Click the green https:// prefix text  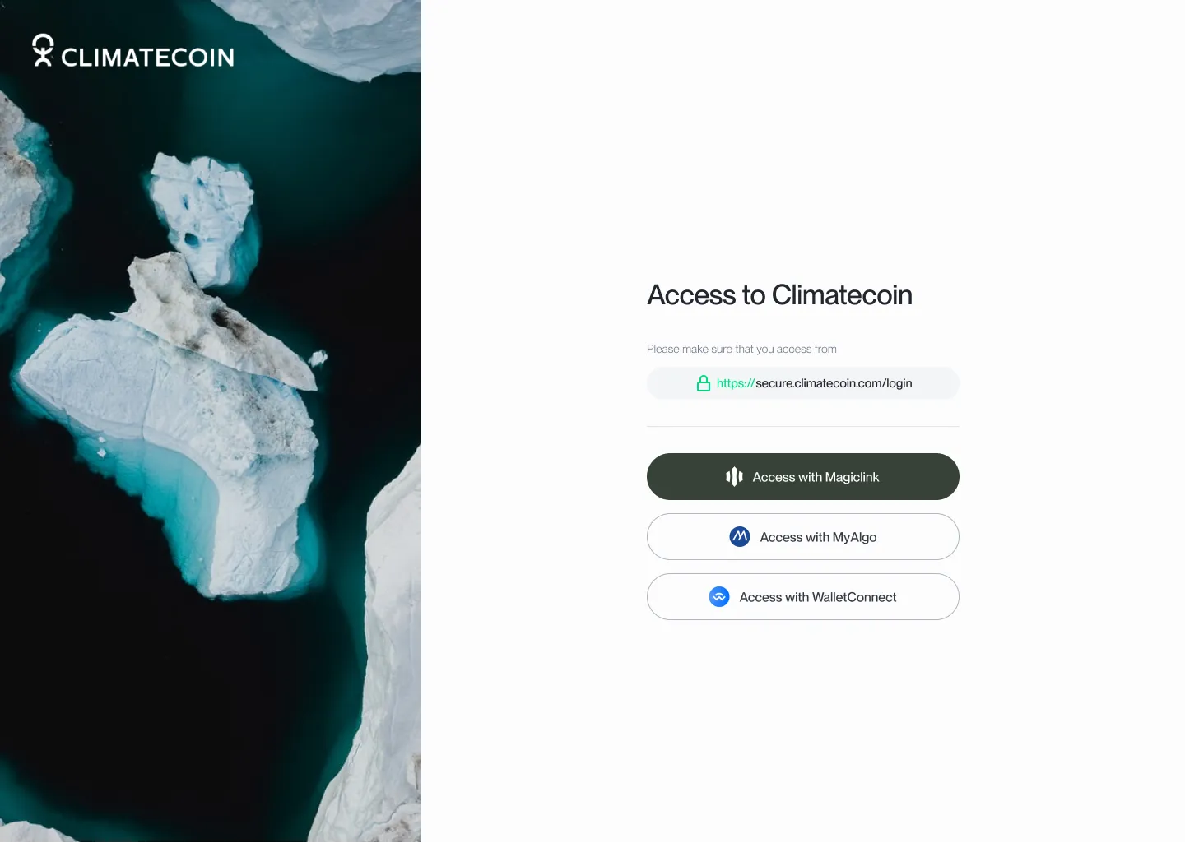click(x=736, y=383)
